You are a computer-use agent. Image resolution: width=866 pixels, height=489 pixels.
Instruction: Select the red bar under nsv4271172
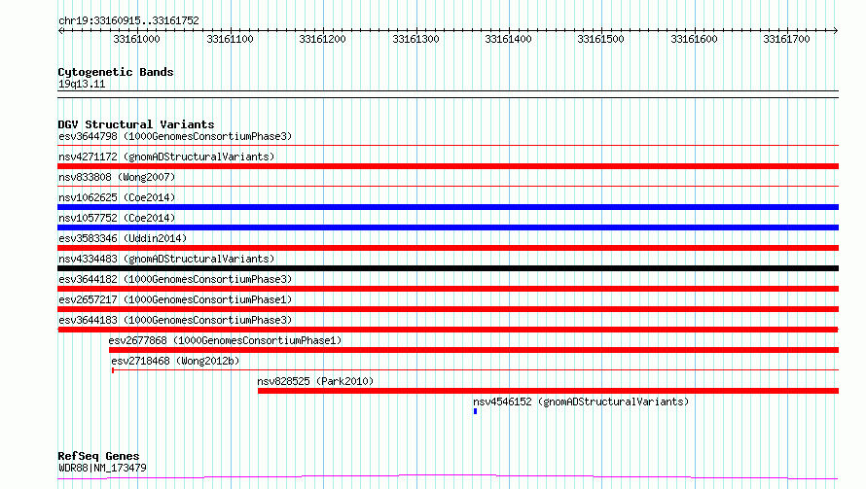448,166
